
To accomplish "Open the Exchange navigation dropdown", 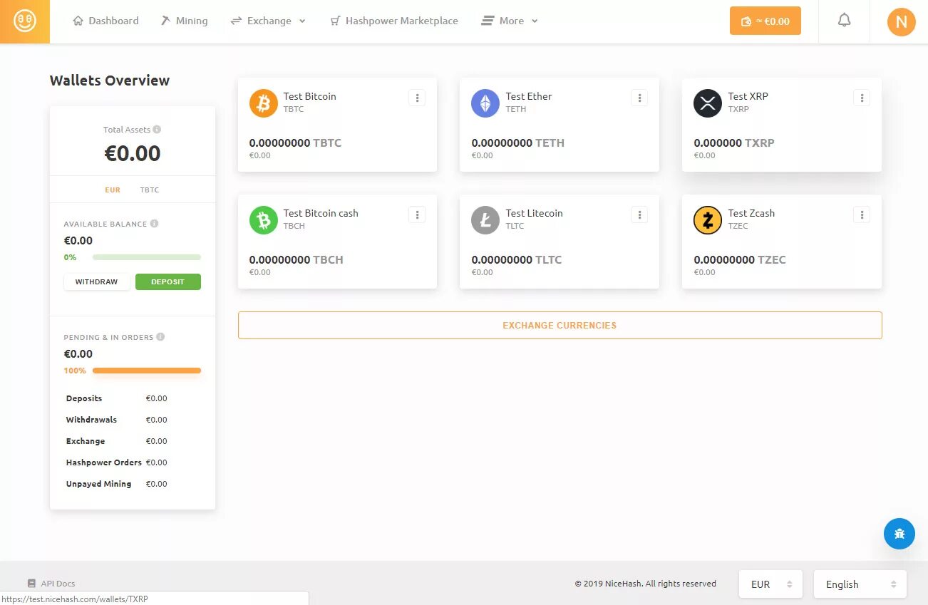I will pos(268,21).
